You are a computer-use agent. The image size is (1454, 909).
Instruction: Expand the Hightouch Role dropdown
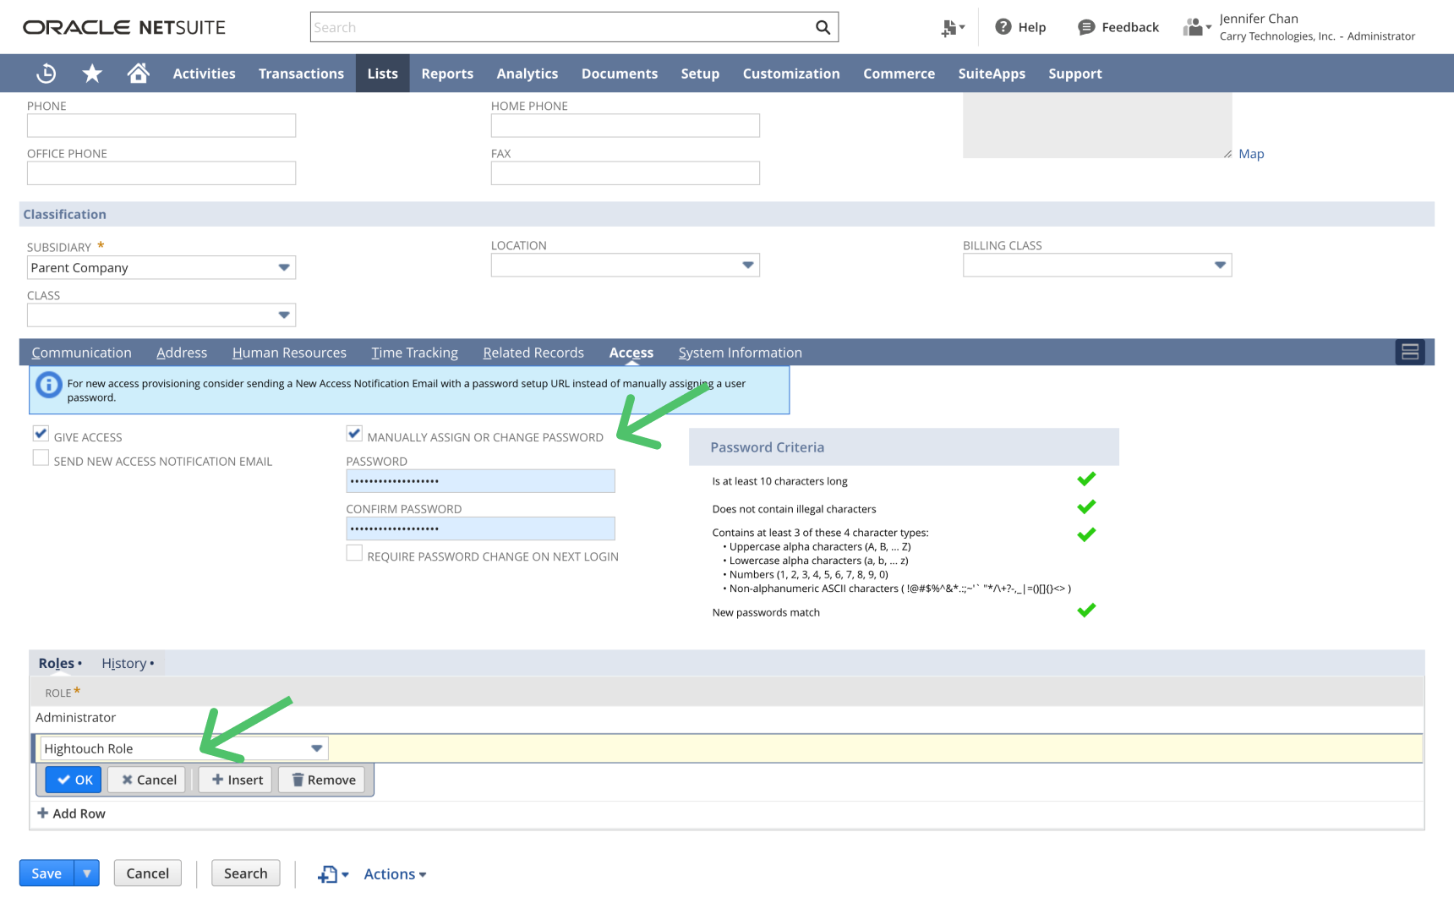[316, 748]
